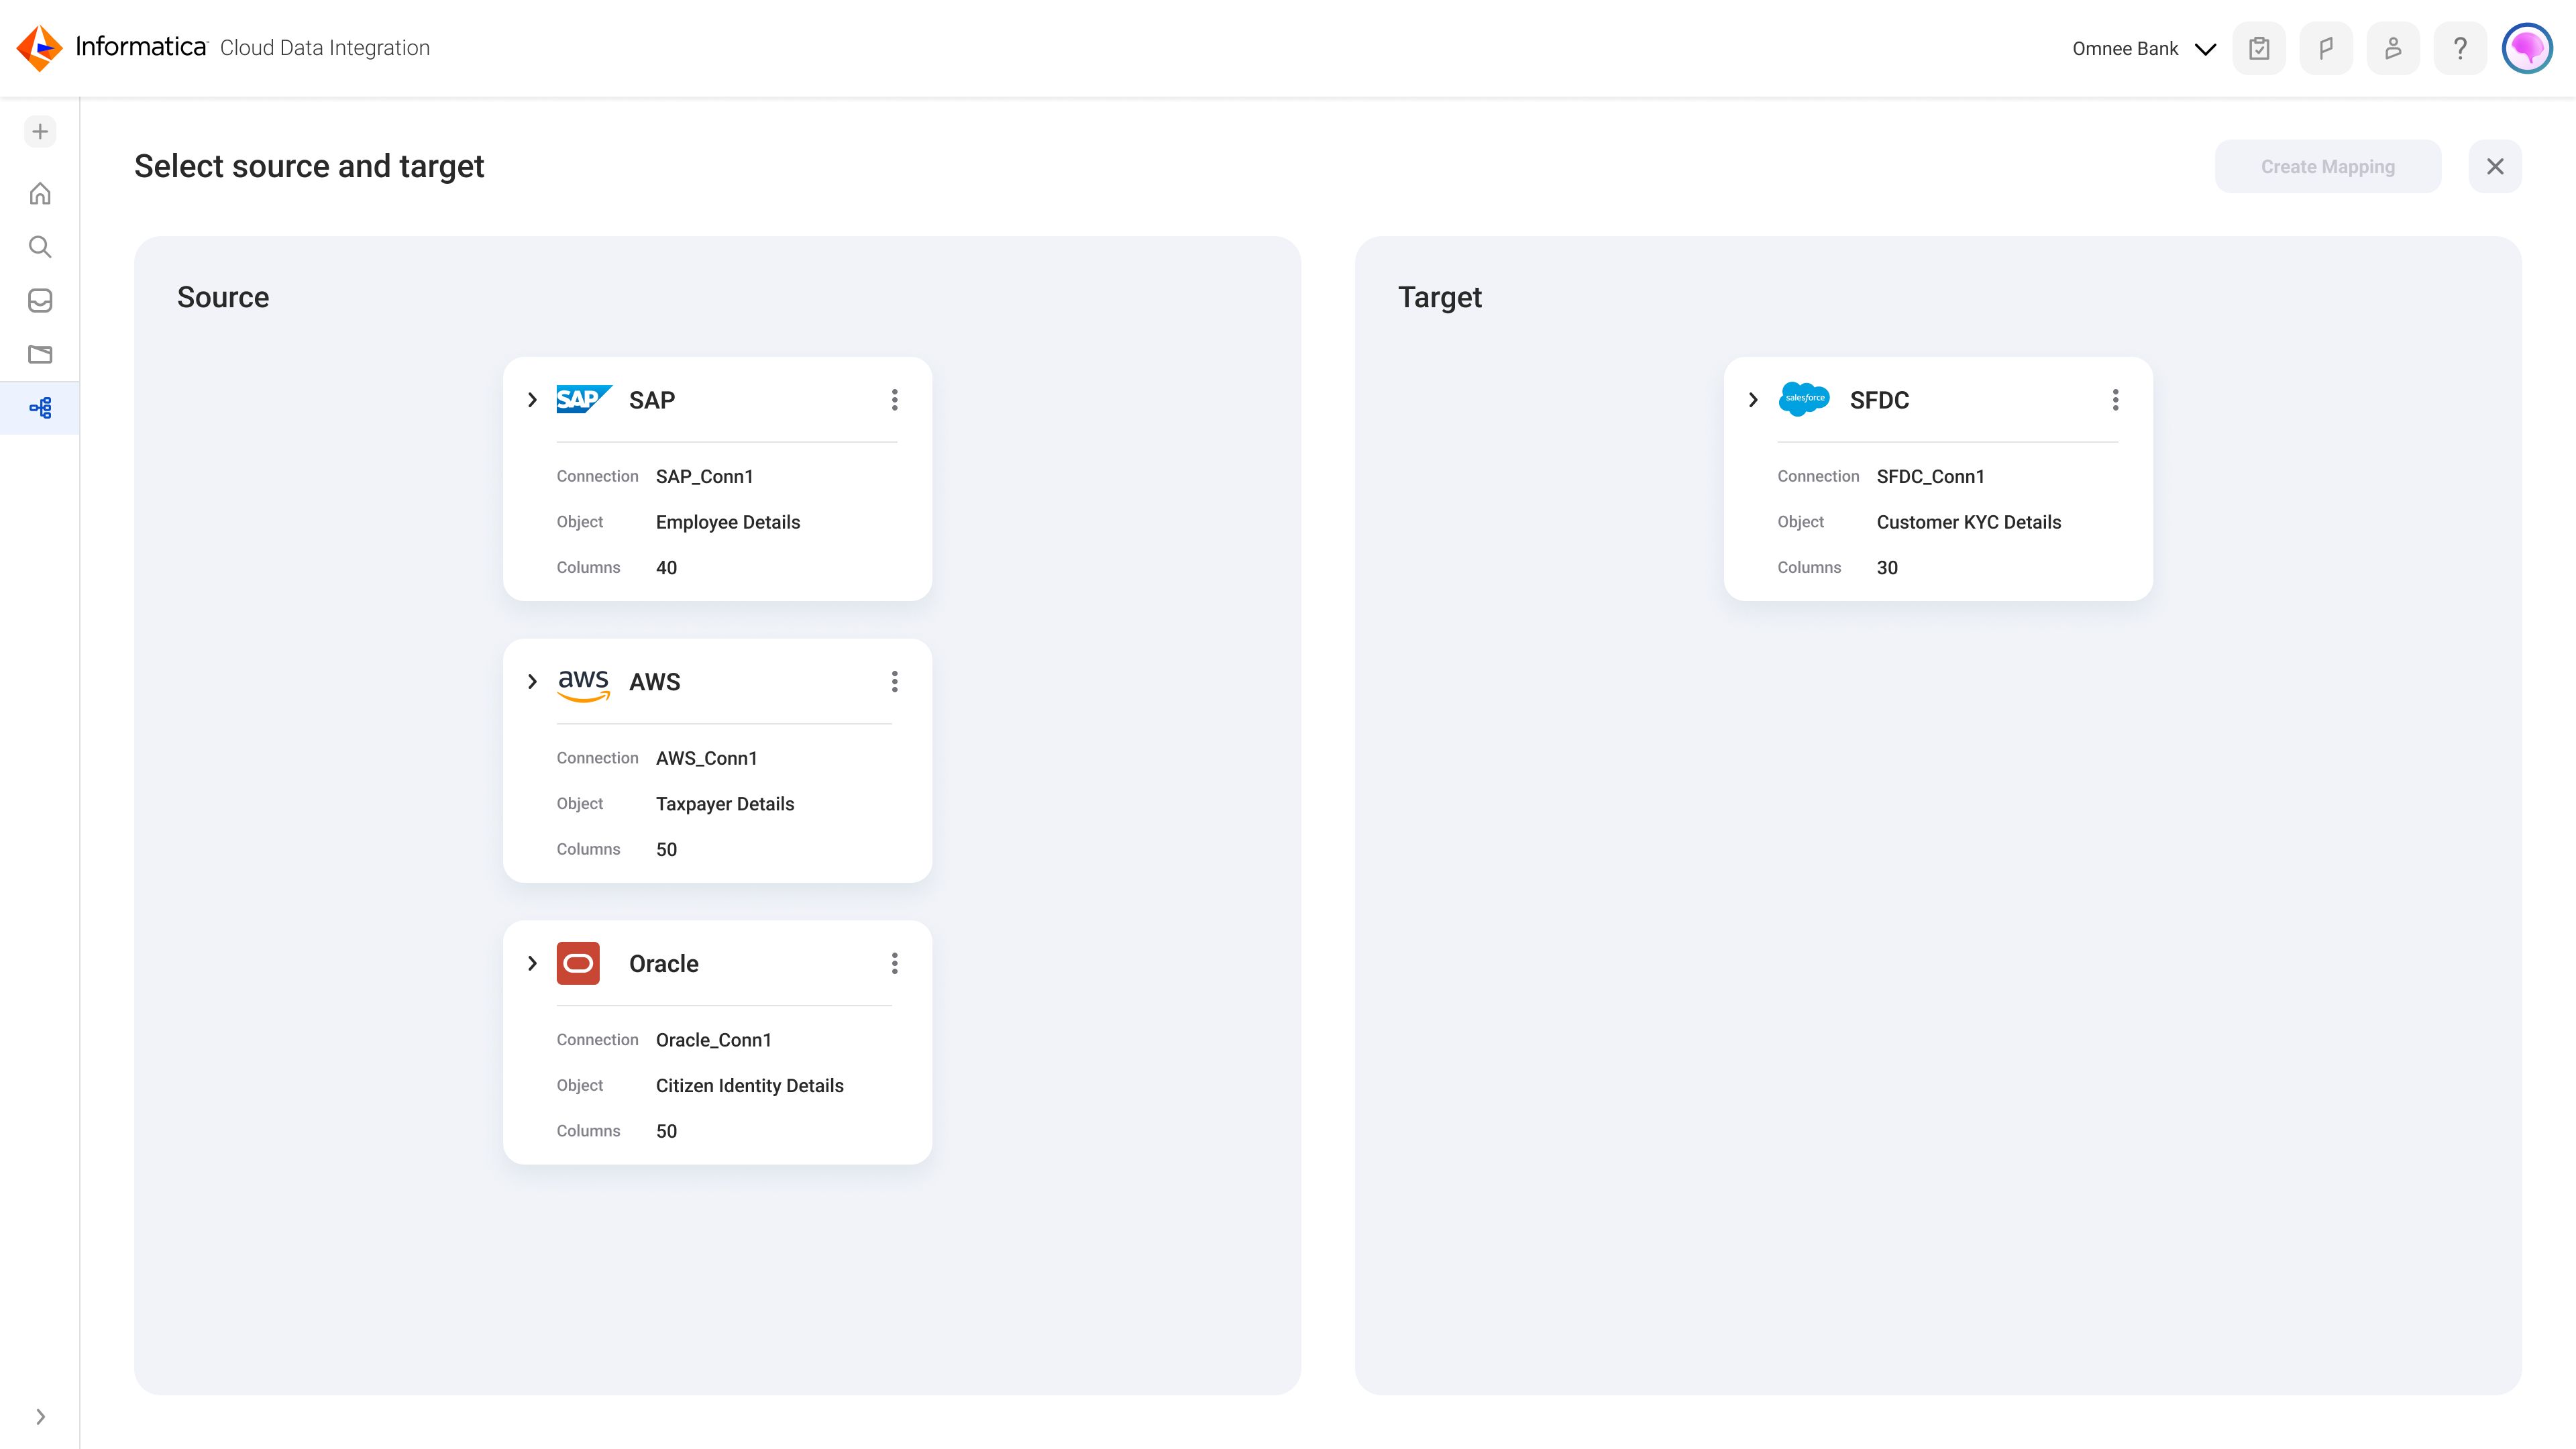The image size is (2576, 1449).
Task: Click the Oracle card title
Action: coord(664,963)
